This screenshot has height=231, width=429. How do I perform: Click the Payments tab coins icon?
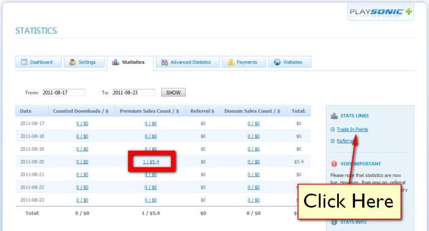pyautogui.click(x=230, y=62)
